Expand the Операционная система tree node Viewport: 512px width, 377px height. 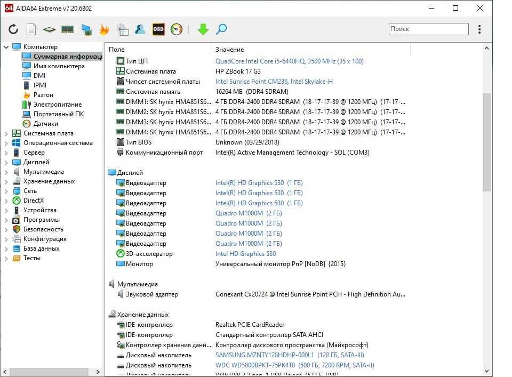[x=6, y=143]
